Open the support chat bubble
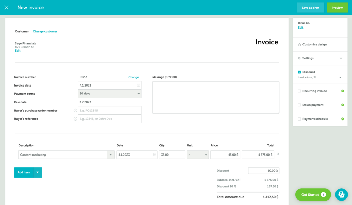The image size is (352, 205). coord(341,195)
